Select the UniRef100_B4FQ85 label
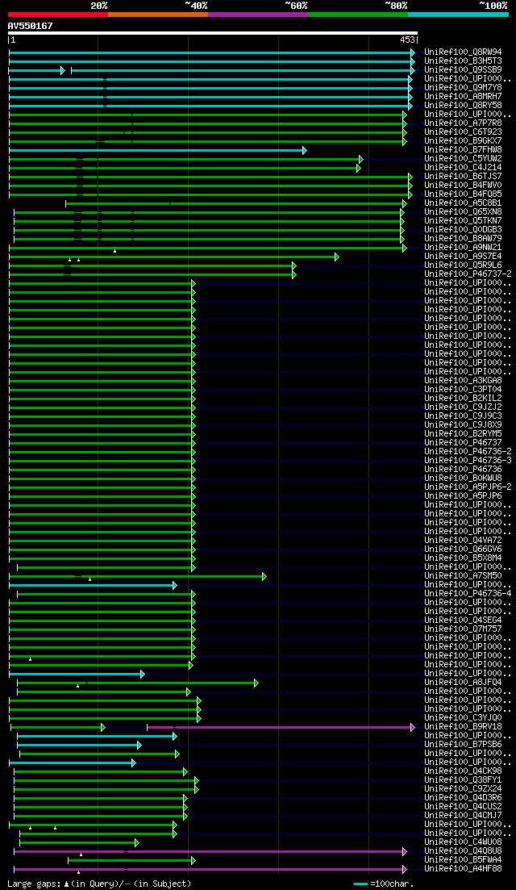This screenshot has height=890, width=516. coord(463,194)
